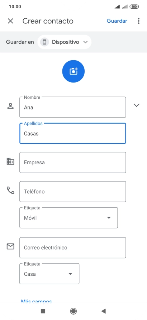The image size is (147, 320).
Task: Save the contact with Guardar
Action: 117,21
